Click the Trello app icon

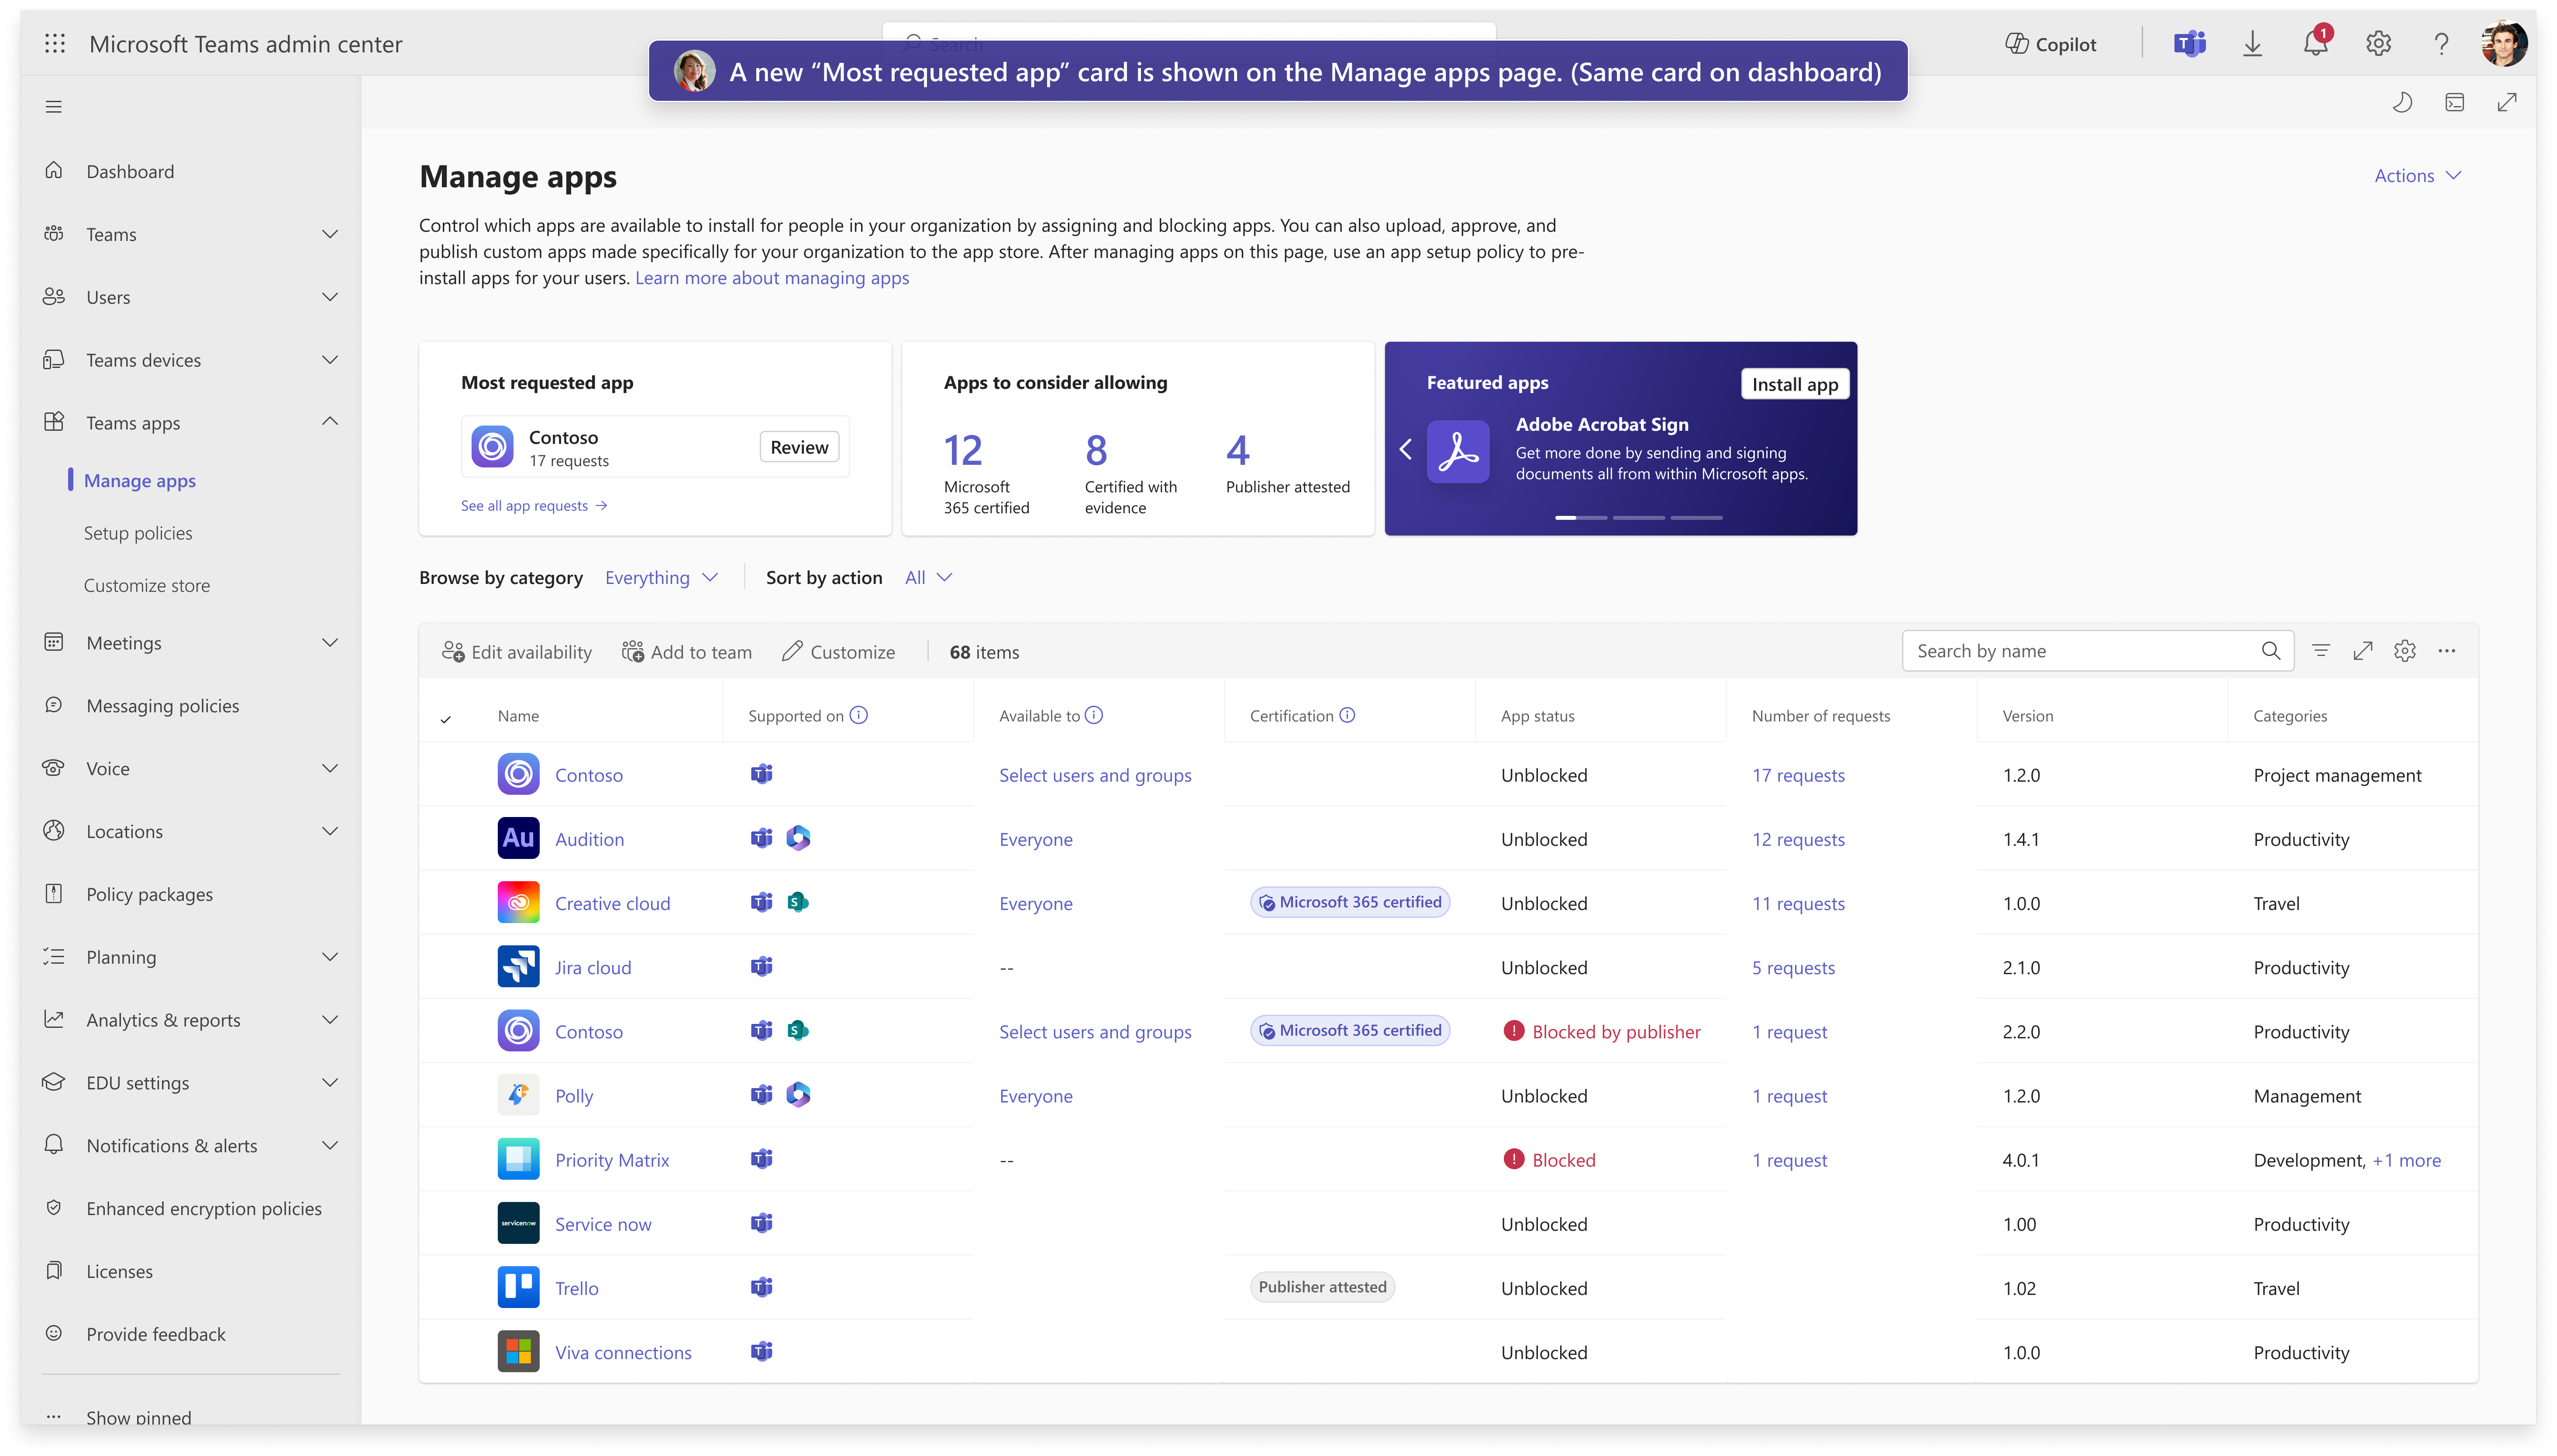(x=518, y=1287)
